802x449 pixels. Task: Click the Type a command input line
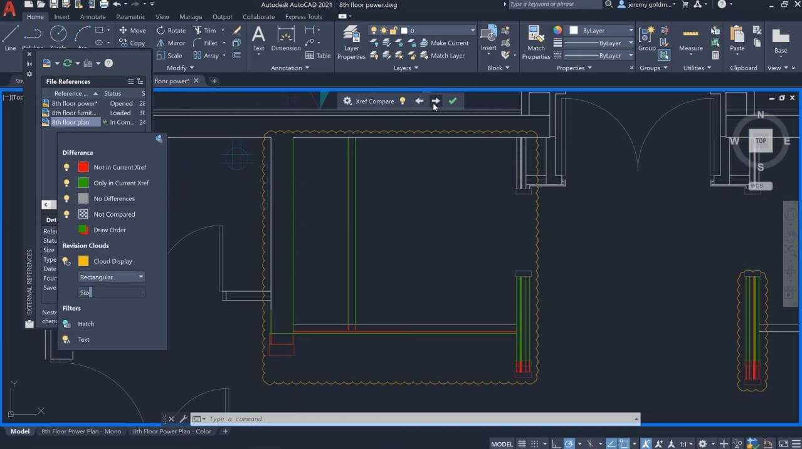(x=416, y=419)
